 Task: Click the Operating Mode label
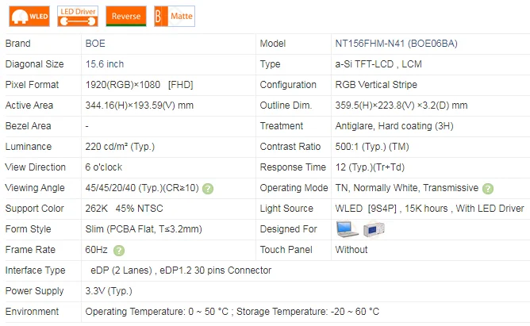(294, 188)
